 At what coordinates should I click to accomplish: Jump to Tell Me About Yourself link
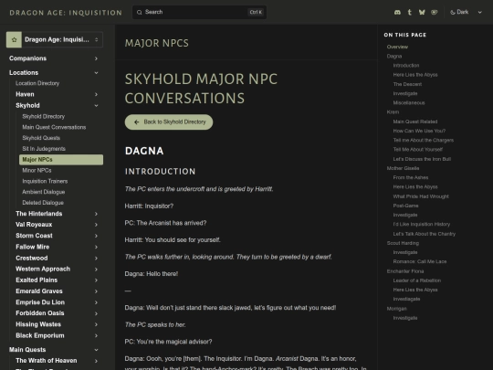click(x=417, y=150)
